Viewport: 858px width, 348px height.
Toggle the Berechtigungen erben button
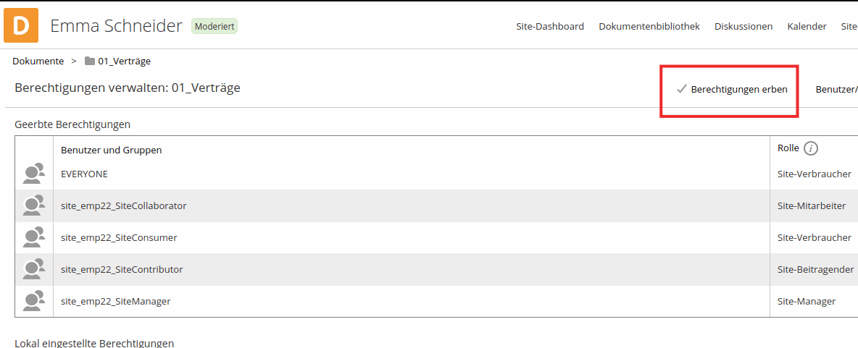[x=732, y=90]
